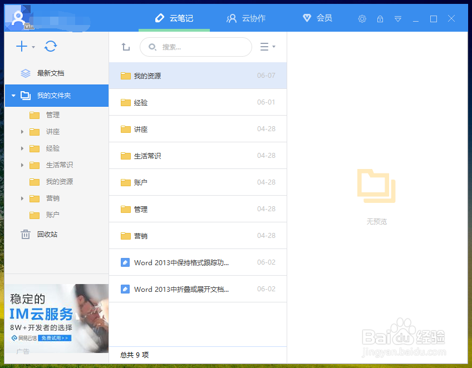Click the user avatar profile picture
The height and width of the screenshot is (368, 472).
click(x=18, y=18)
